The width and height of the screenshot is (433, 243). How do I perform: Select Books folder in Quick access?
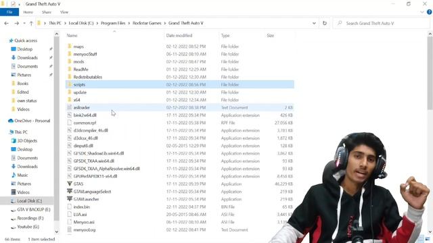[22, 84]
